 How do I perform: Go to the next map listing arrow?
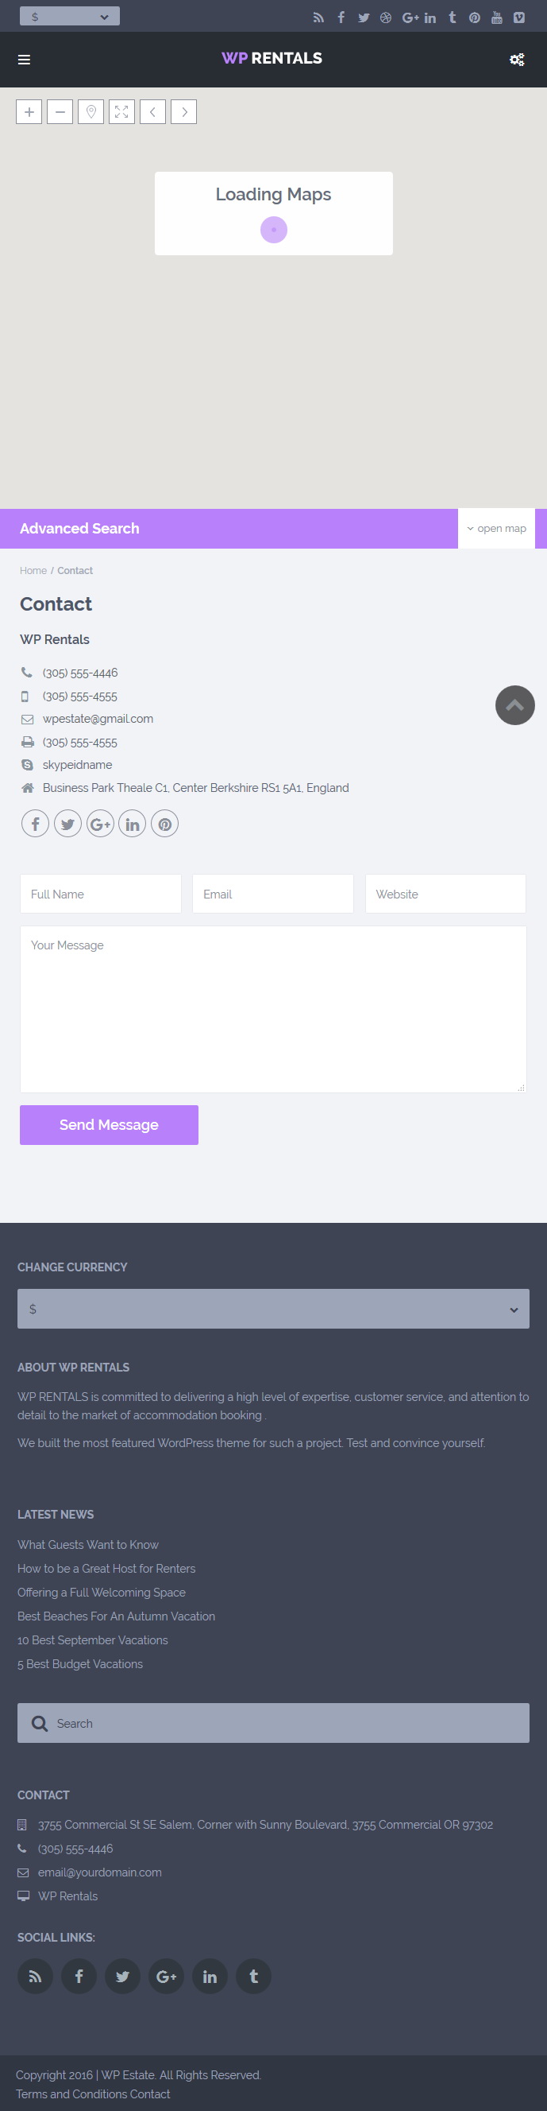(x=183, y=111)
